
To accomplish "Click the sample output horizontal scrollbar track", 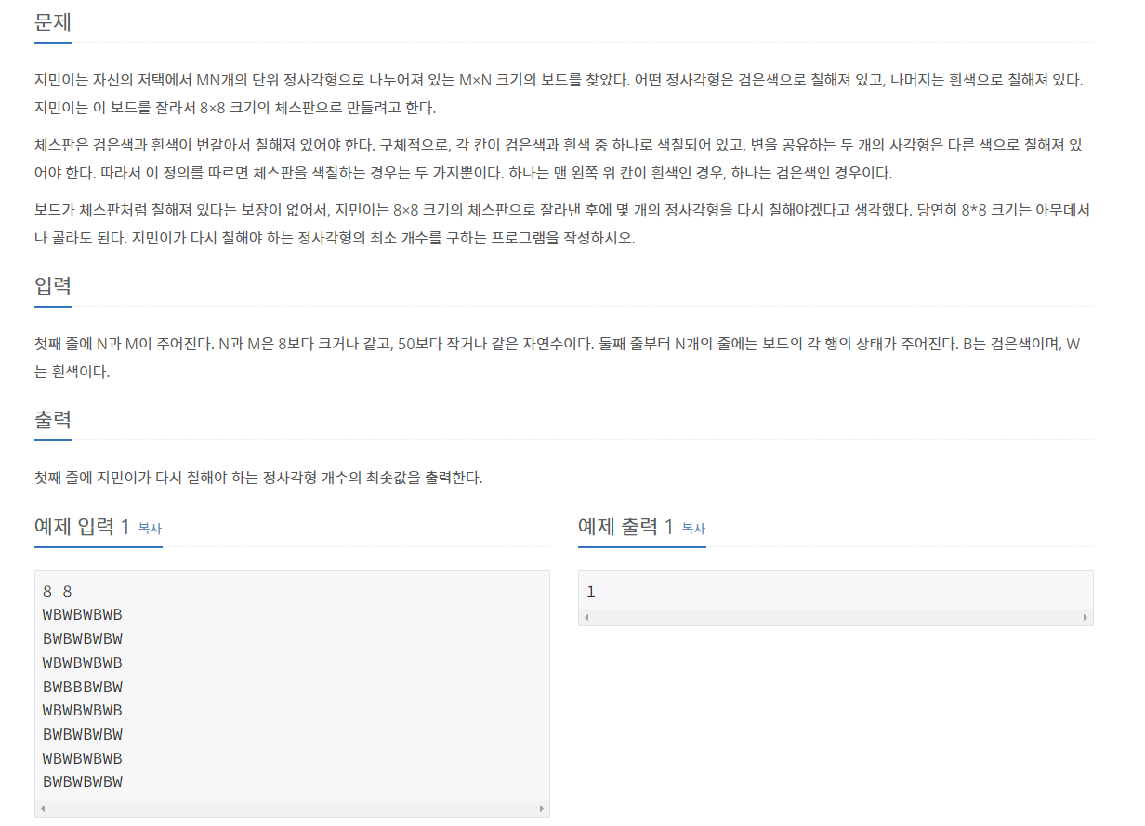I will [x=836, y=617].
